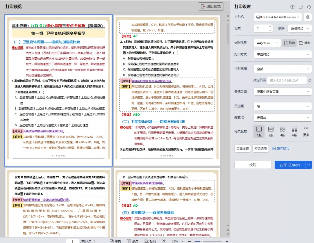Screen dimensions: 314x243
Task: Decrease copies with the down stepper arrow
Action: pos(270,30)
